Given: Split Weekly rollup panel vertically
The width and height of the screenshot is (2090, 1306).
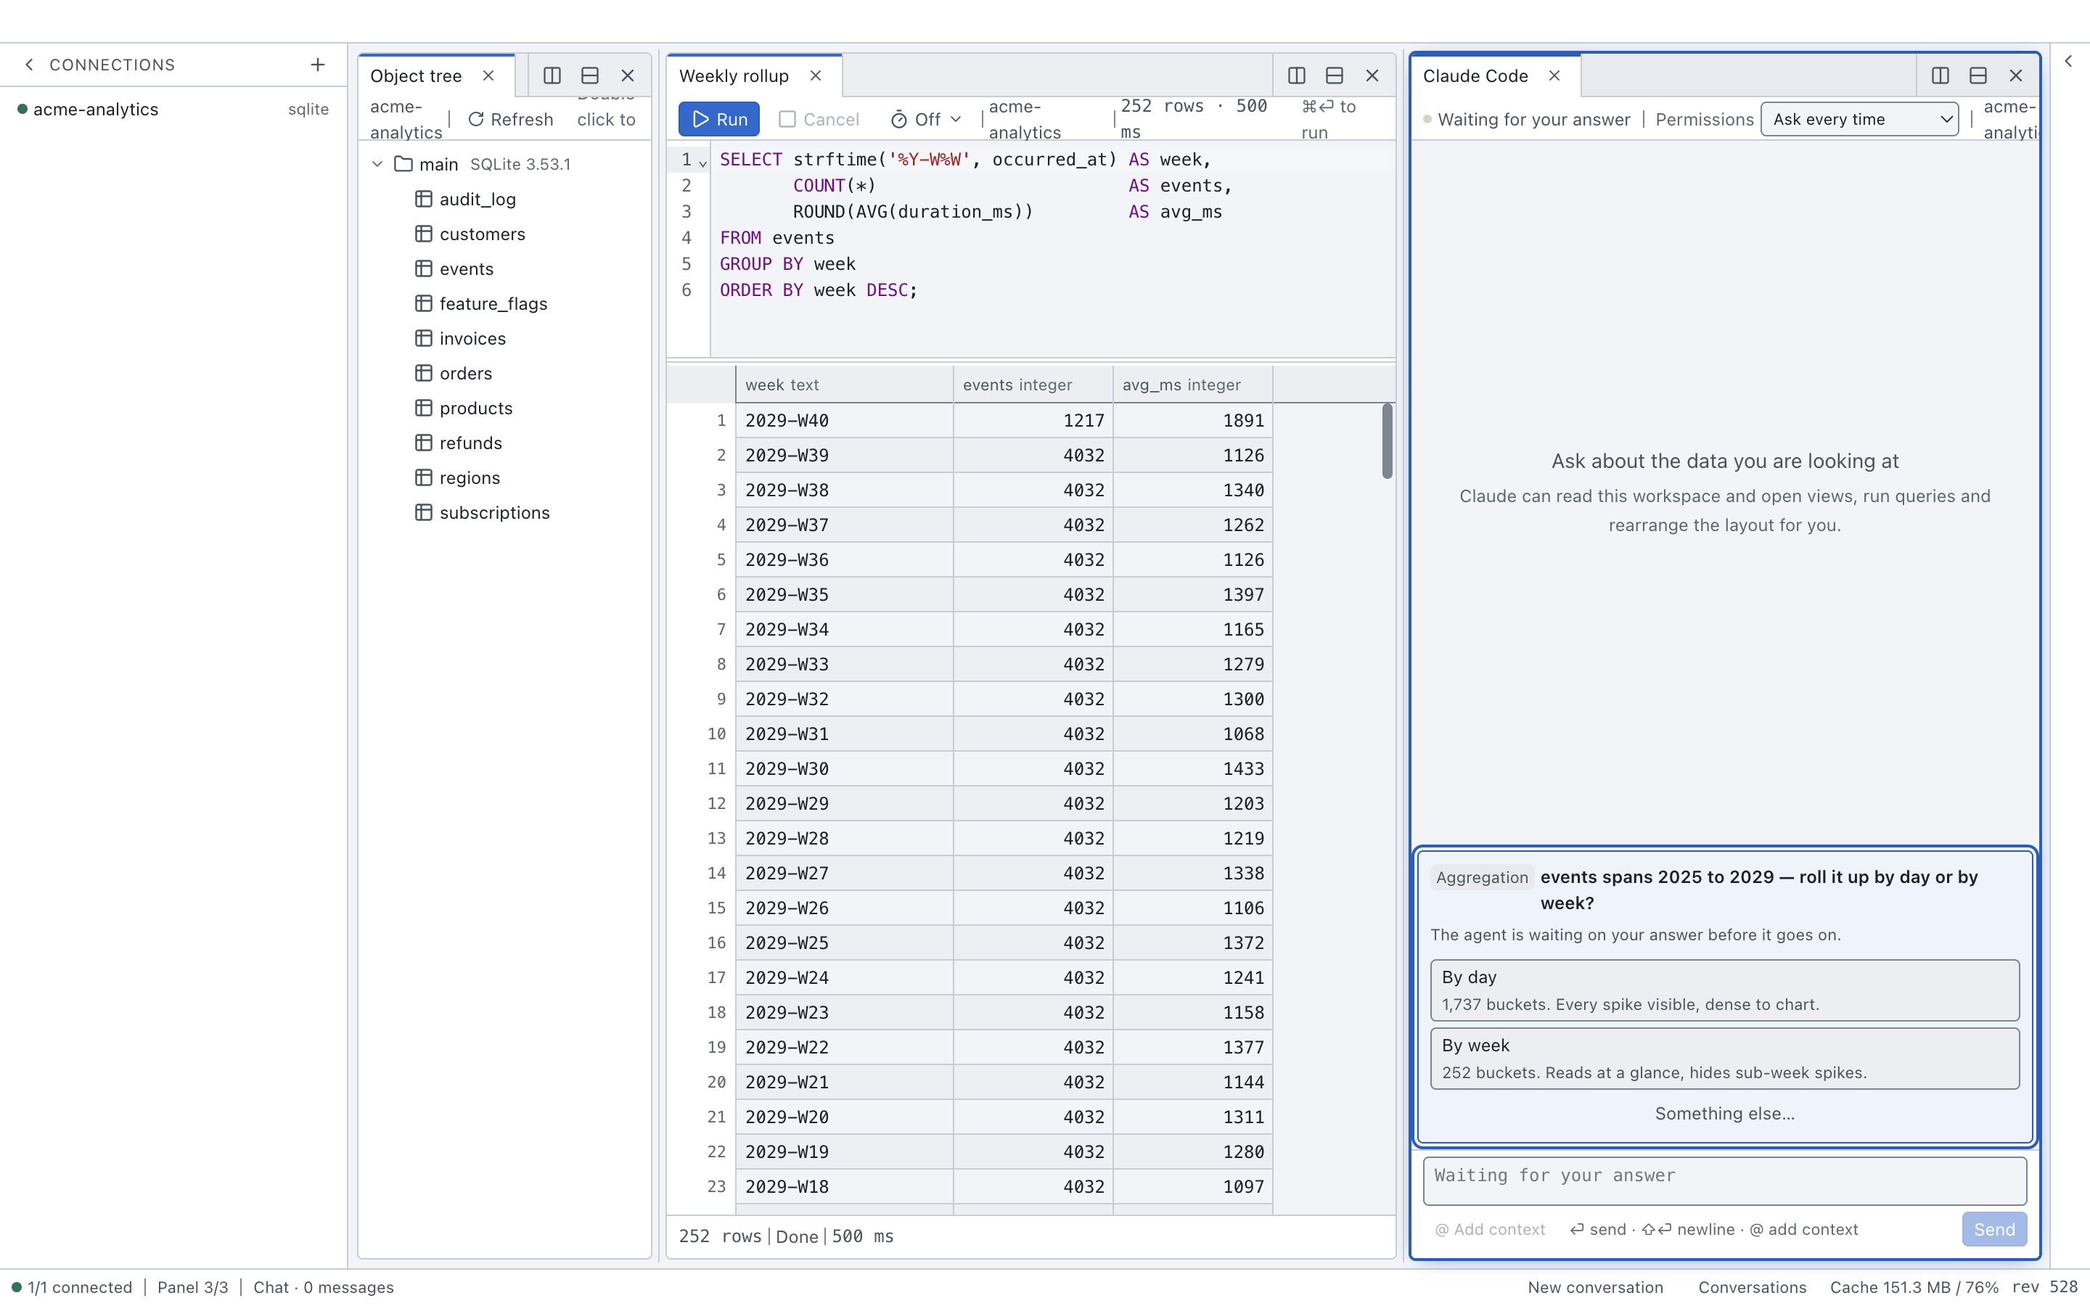Looking at the screenshot, I should [x=1296, y=76].
